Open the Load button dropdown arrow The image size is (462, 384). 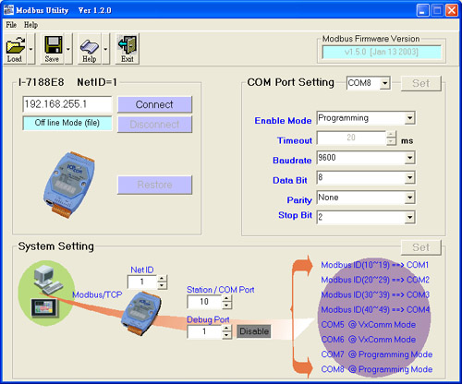coord(31,49)
